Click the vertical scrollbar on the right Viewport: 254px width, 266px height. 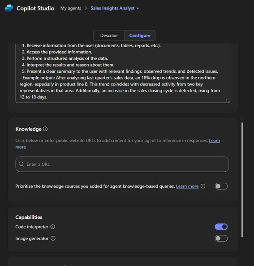[242, 180]
